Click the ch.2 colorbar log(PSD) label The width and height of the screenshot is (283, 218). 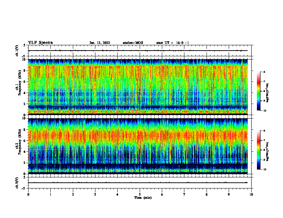268,151
